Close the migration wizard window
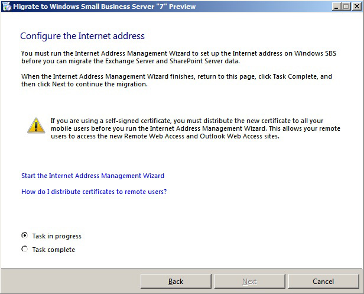The width and height of the screenshot is (364, 294). point(356,7)
